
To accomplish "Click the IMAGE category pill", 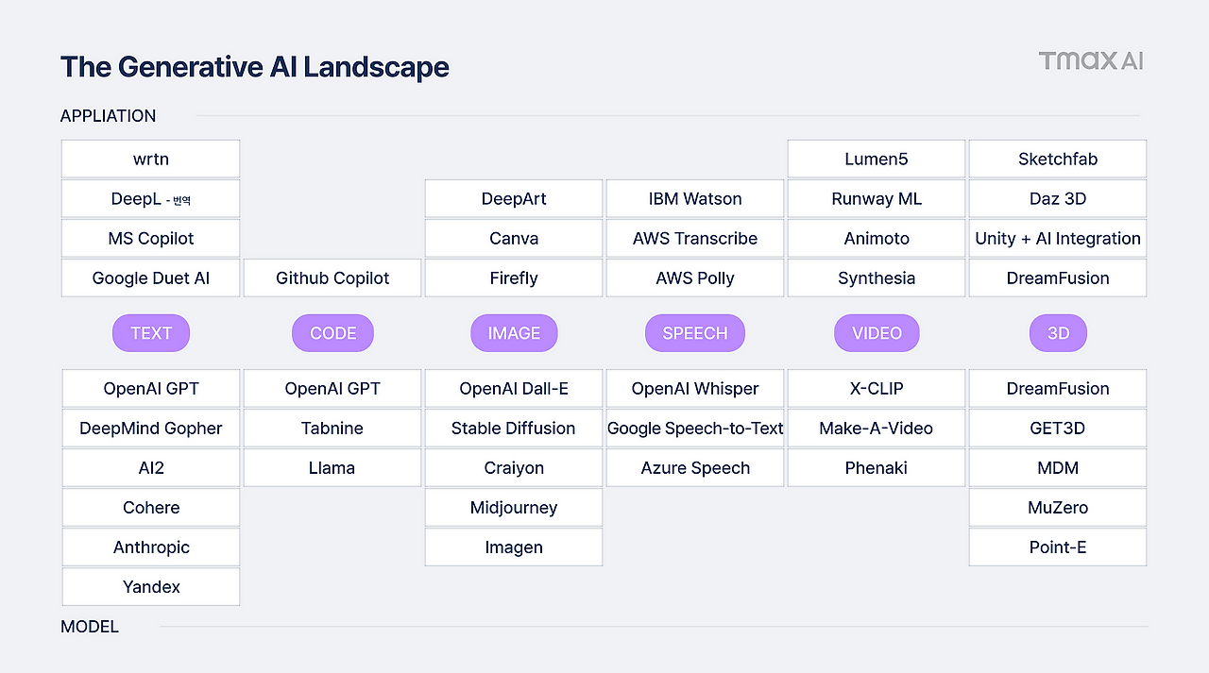I will [514, 333].
